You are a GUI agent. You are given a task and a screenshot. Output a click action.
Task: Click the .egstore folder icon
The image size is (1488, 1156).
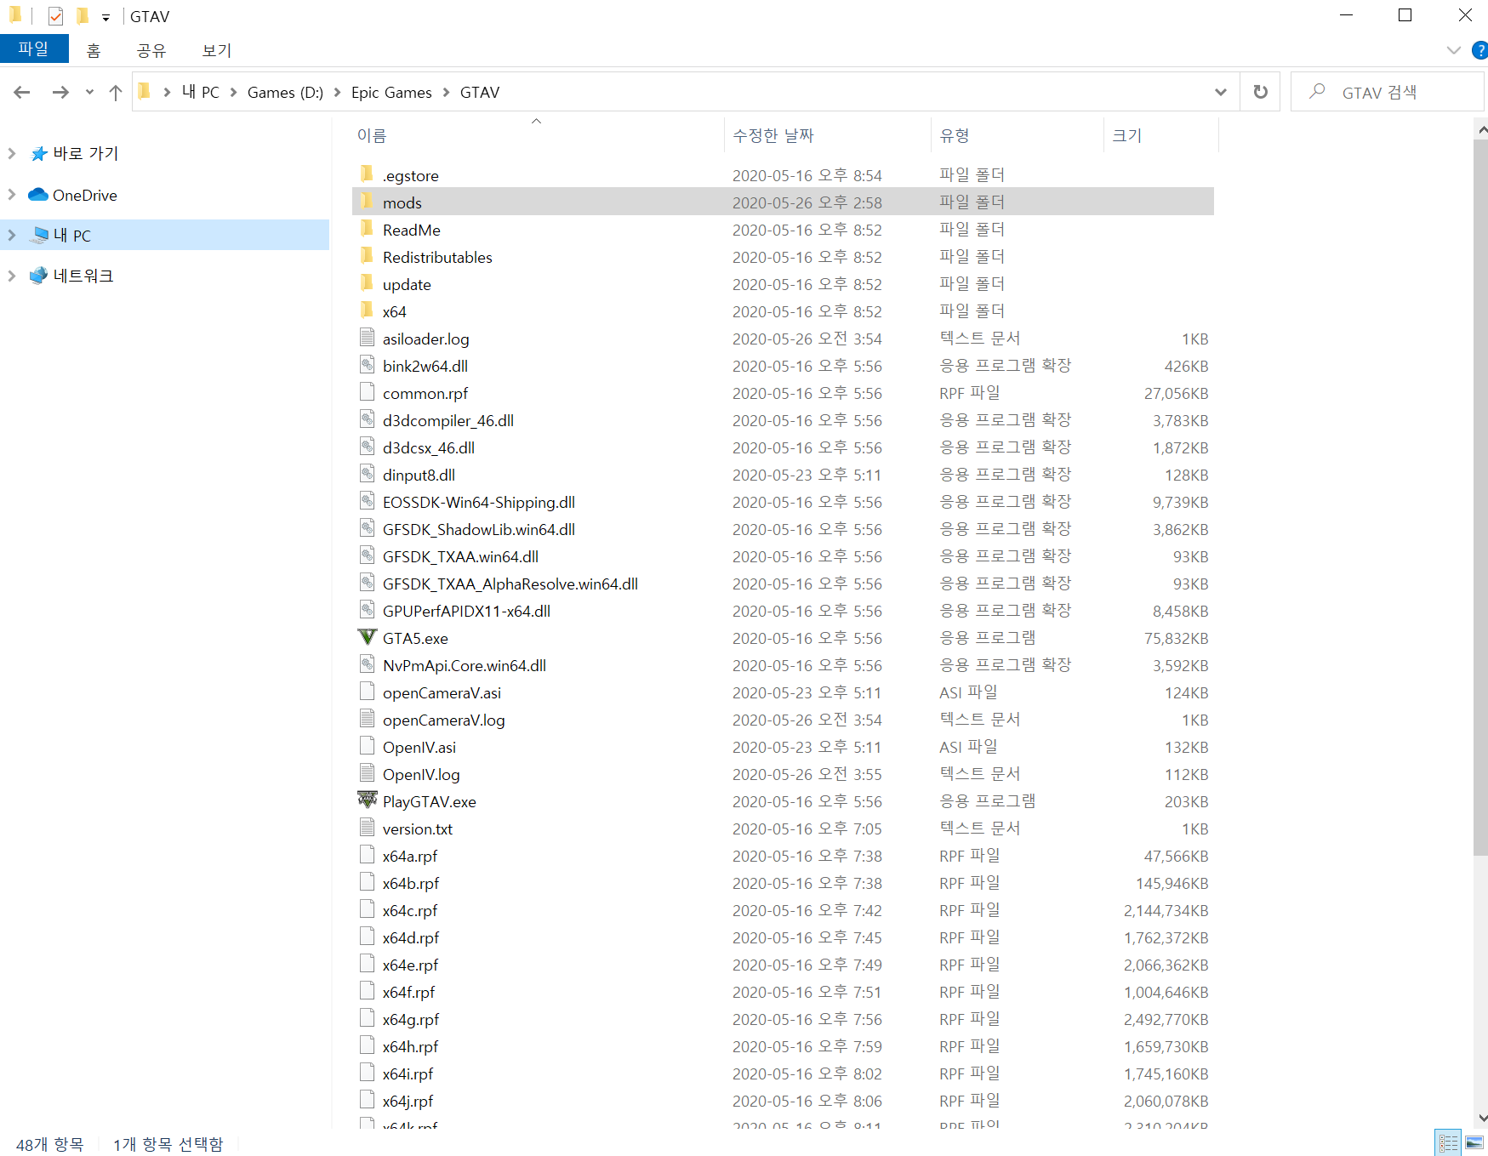tap(367, 174)
